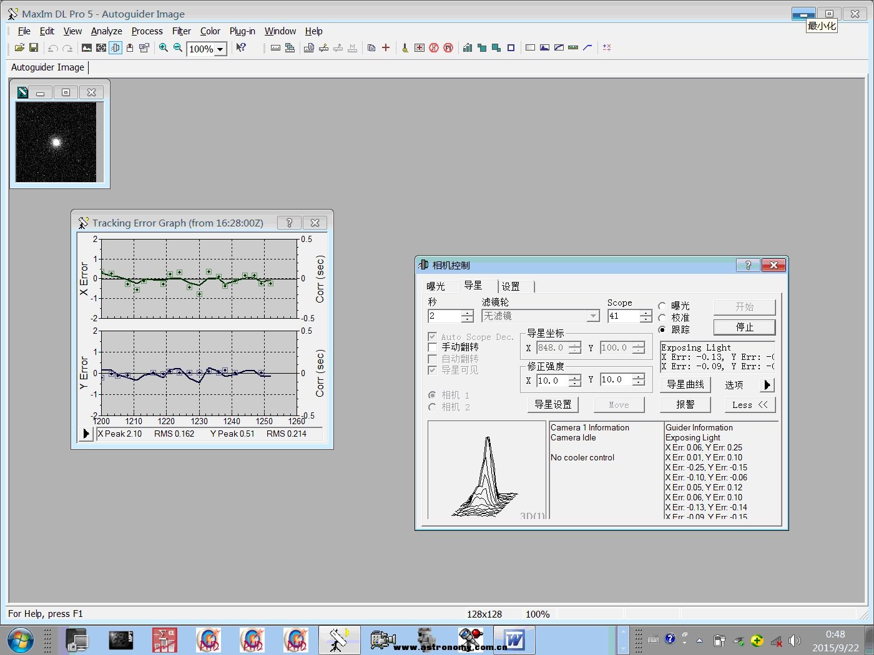Click the copy pages toolbar icon
The image size is (874, 655).
tap(371, 48)
